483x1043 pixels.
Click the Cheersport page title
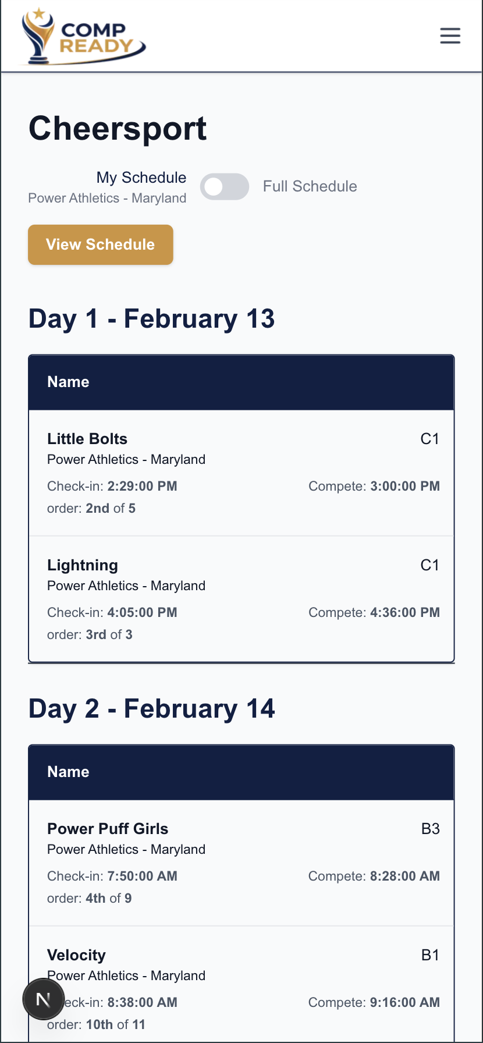point(118,128)
